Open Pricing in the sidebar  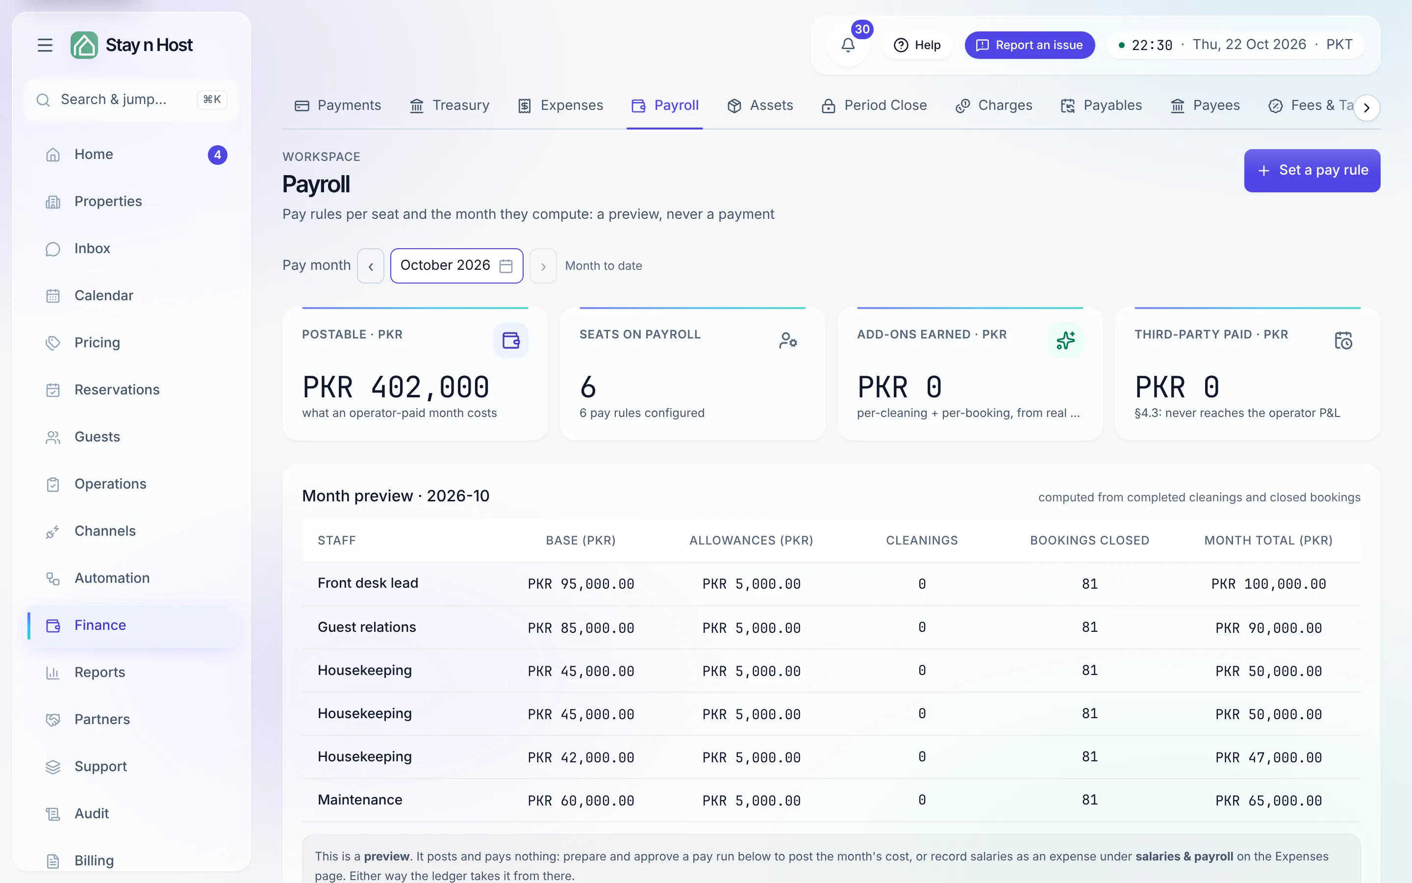[131, 343]
